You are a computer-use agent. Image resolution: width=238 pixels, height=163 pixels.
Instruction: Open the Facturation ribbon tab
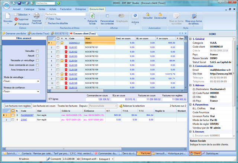pos(66,9)
